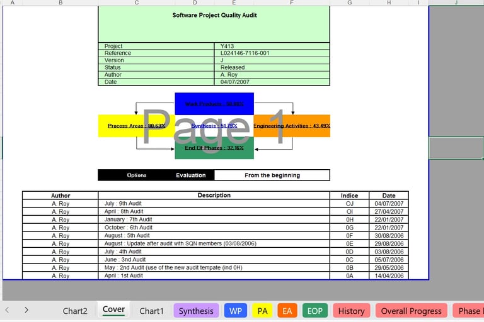The width and height of the screenshot is (484, 322).
Task: Click the Options black cell
Action: coord(137,175)
